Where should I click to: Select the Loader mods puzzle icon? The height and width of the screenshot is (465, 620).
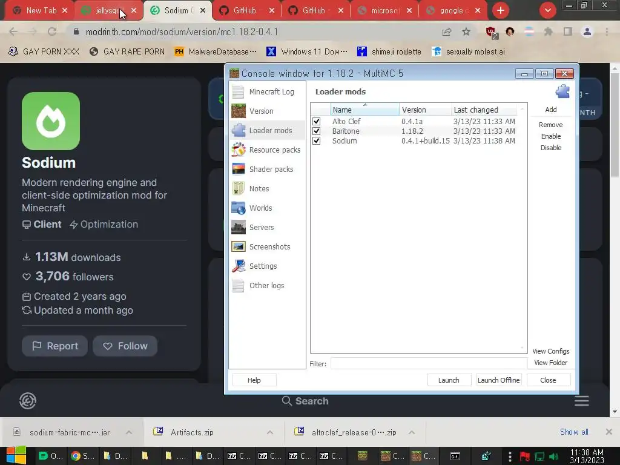[x=238, y=131]
